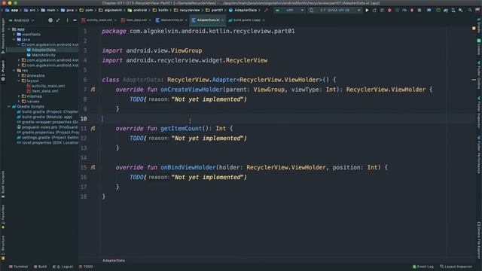Viewport: 482px width, 271px height.
Task: Open the run configuration 'app' dropdown
Action: tap(289, 10)
